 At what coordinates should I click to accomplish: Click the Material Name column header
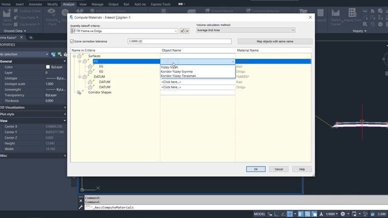click(x=273, y=50)
